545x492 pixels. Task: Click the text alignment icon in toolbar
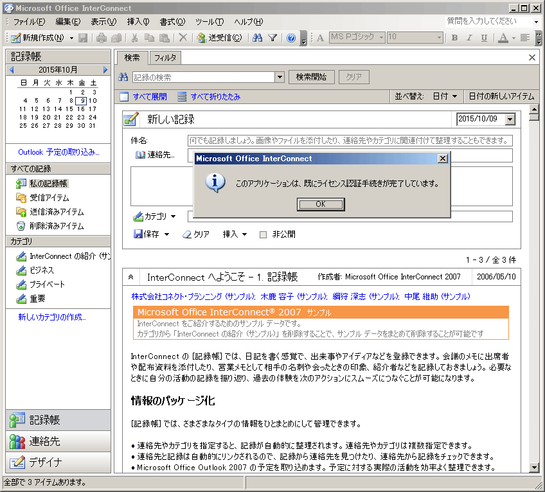click(525, 37)
